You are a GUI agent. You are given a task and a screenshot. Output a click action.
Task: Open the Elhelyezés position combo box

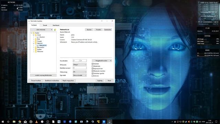coord(79,64)
